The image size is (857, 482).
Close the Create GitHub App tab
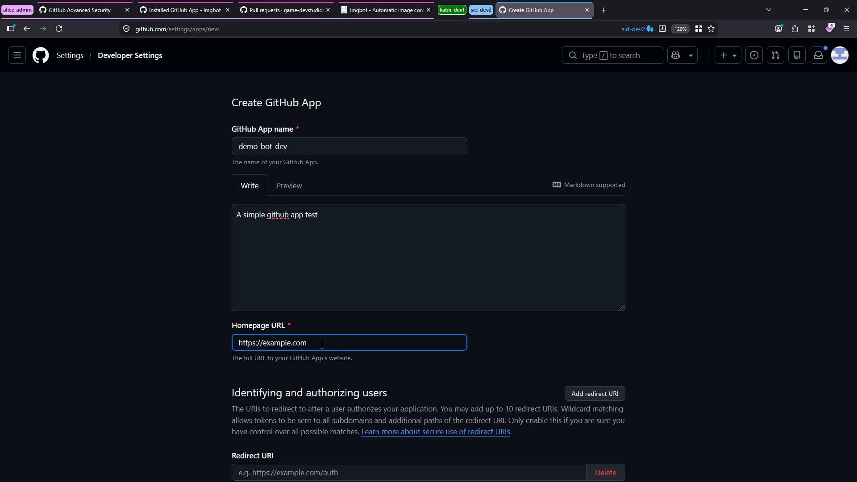(587, 10)
